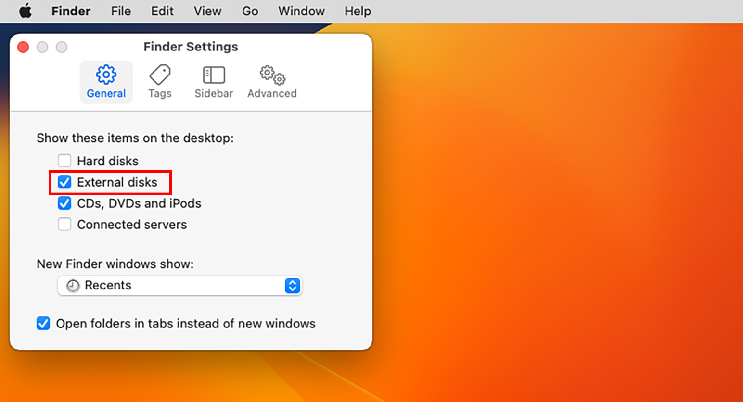This screenshot has height=402, width=743.
Task: Open the Apple menu
Action: pyautogui.click(x=26, y=11)
